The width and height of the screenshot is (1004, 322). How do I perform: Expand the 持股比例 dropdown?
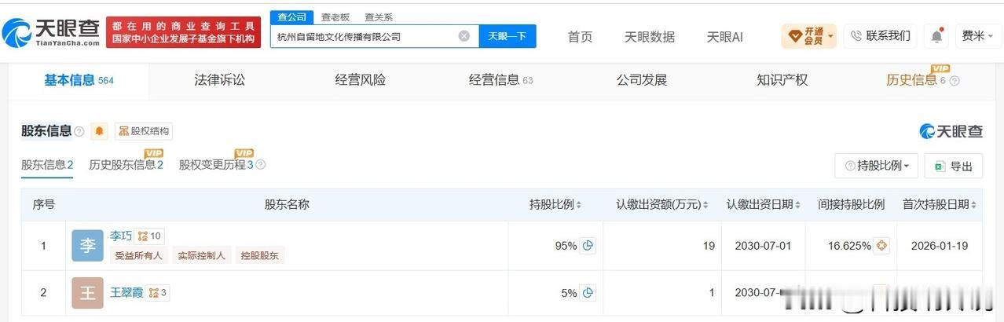[x=876, y=166]
